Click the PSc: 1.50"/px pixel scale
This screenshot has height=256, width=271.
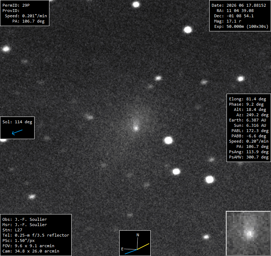point(18,241)
